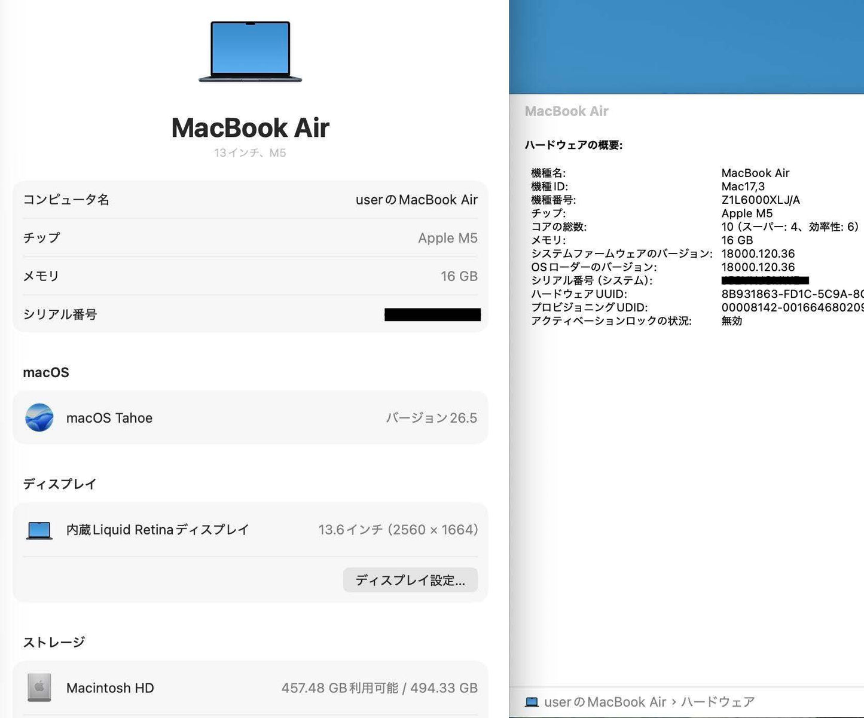Click provisioning UDID value '00008142-00166468'

click(793, 307)
